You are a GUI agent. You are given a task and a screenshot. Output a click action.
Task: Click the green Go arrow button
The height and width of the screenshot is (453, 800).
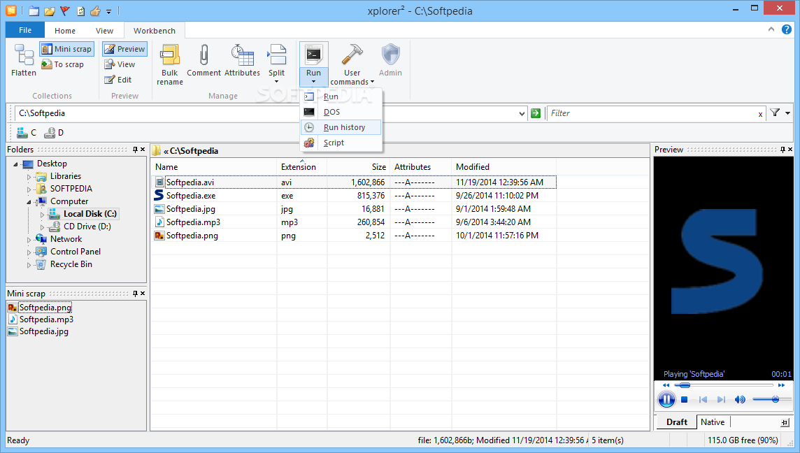535,113
